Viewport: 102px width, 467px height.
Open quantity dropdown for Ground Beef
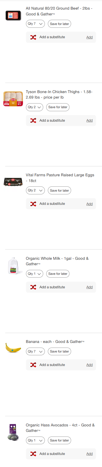(x=35, y=24)
